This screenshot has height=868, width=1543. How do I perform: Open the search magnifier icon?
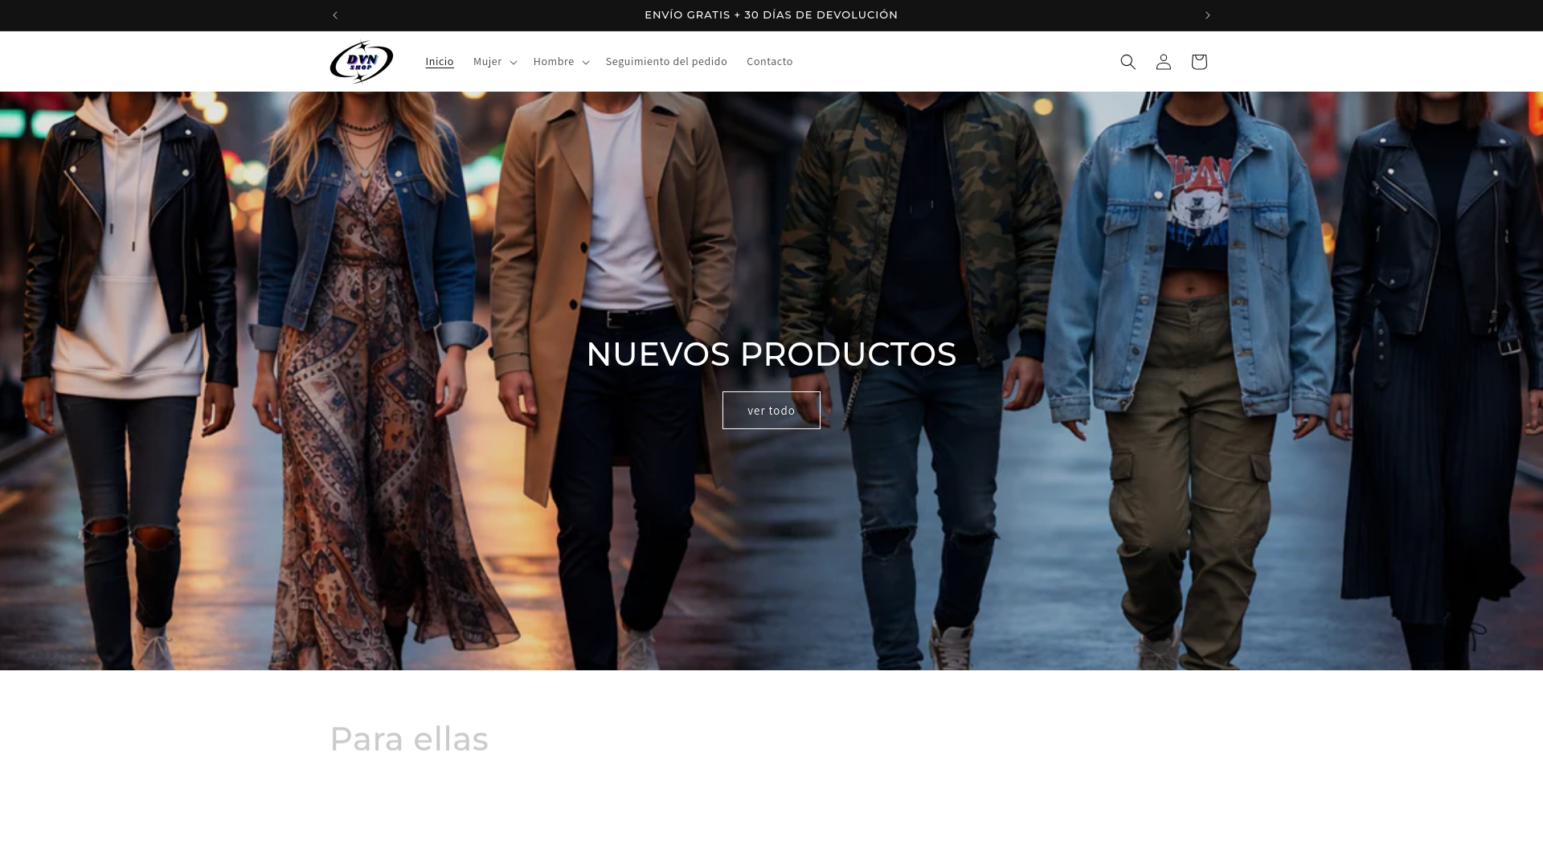coord(1128,62)
